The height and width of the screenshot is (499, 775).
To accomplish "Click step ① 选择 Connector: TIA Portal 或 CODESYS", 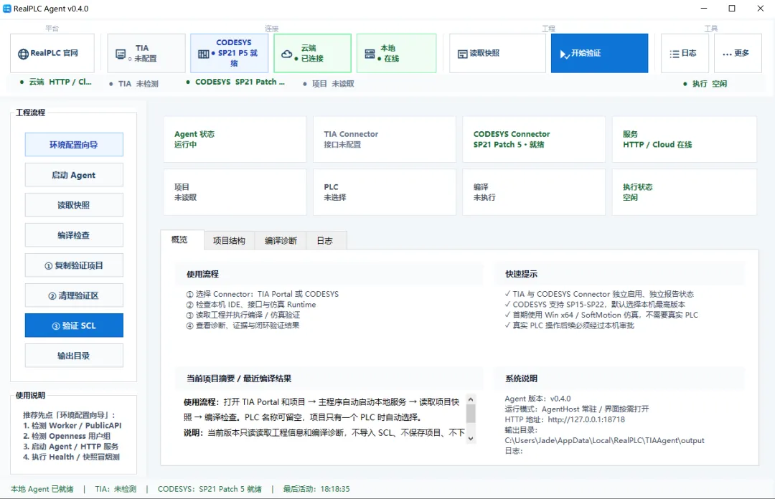I will pos(263,294).
